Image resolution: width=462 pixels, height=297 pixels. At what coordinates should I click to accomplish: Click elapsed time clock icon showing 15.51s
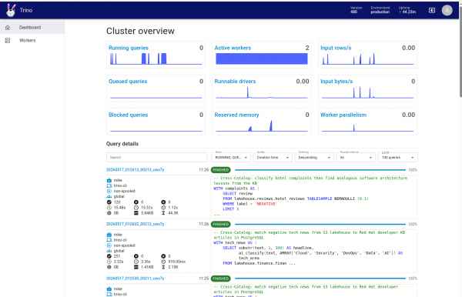(x=136, y=208)
